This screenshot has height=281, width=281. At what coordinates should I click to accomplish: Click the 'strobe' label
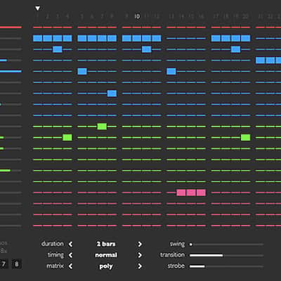point(176,266)
